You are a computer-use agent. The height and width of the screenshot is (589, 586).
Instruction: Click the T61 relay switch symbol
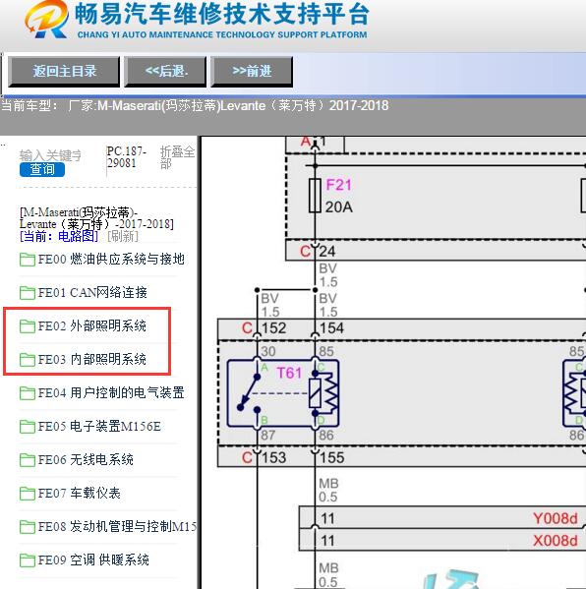click(250, 393)
